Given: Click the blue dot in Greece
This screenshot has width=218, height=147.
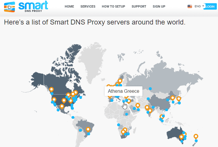Looking at the screenshot, I should pyautogui.click(x=124, y=101).
